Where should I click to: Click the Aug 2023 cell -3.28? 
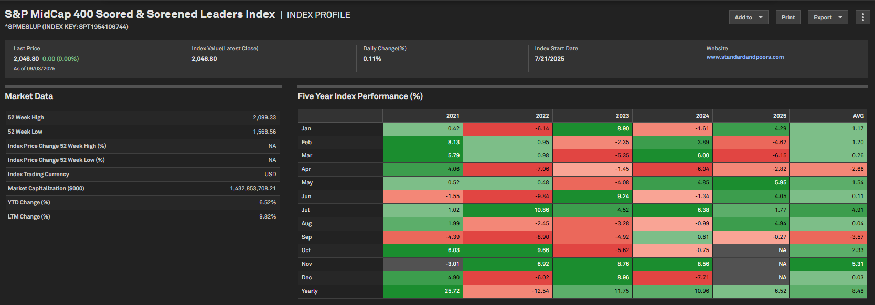(593, 224)
